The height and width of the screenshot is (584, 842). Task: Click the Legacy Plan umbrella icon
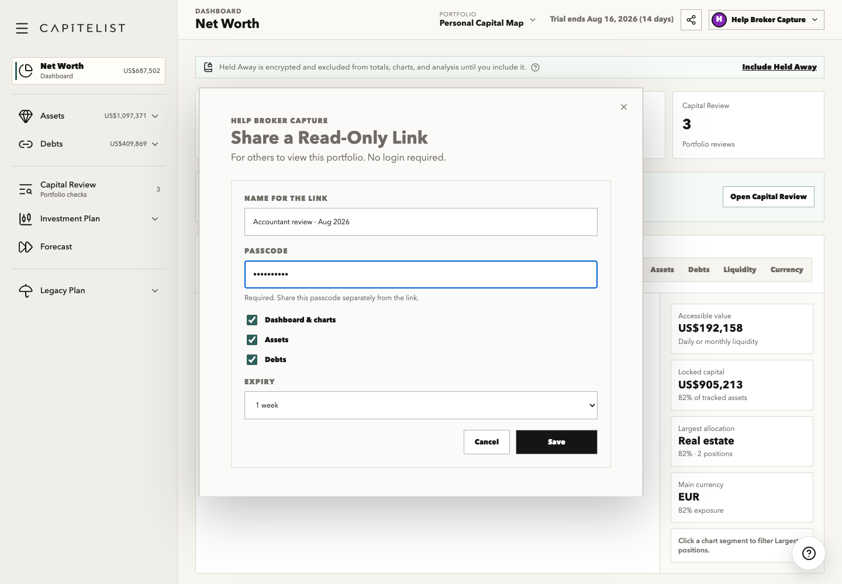click(x=26, y=291)
